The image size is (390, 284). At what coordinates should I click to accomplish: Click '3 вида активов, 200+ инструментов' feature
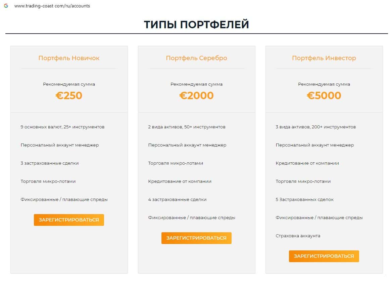(x=315, y=127)
